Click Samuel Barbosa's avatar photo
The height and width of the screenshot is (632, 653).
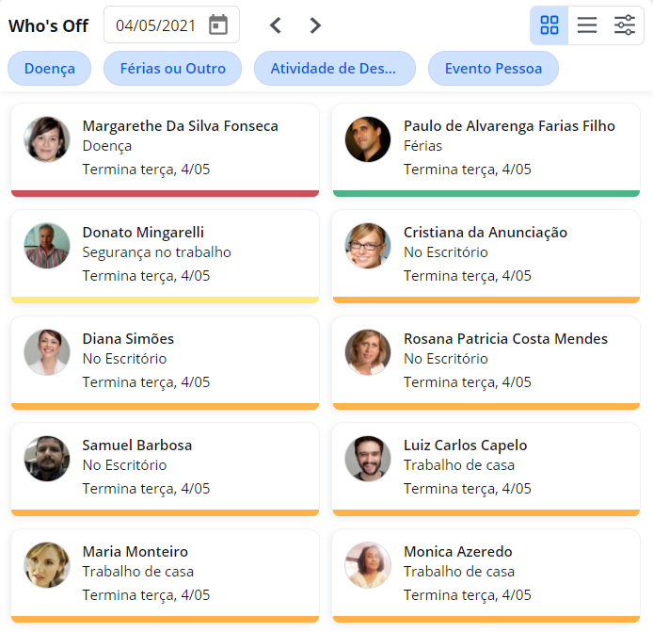coord(47,459)
